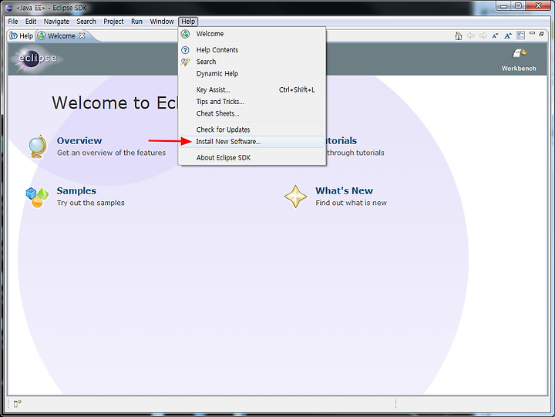Open the Overview link
The width and height of the screenshot is (555, 417).
79,141
